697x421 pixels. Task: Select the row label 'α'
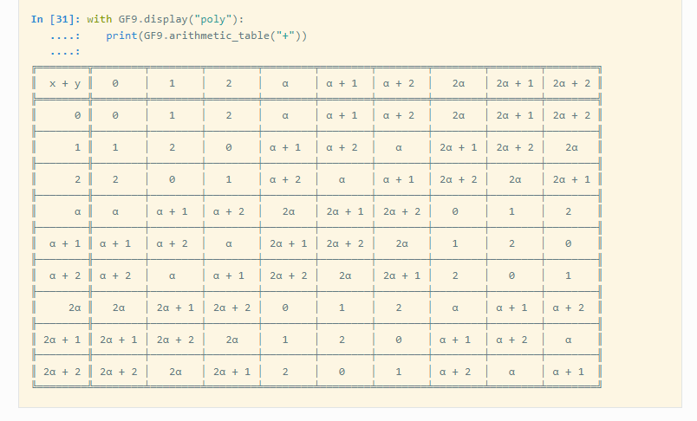coord(77,212)
